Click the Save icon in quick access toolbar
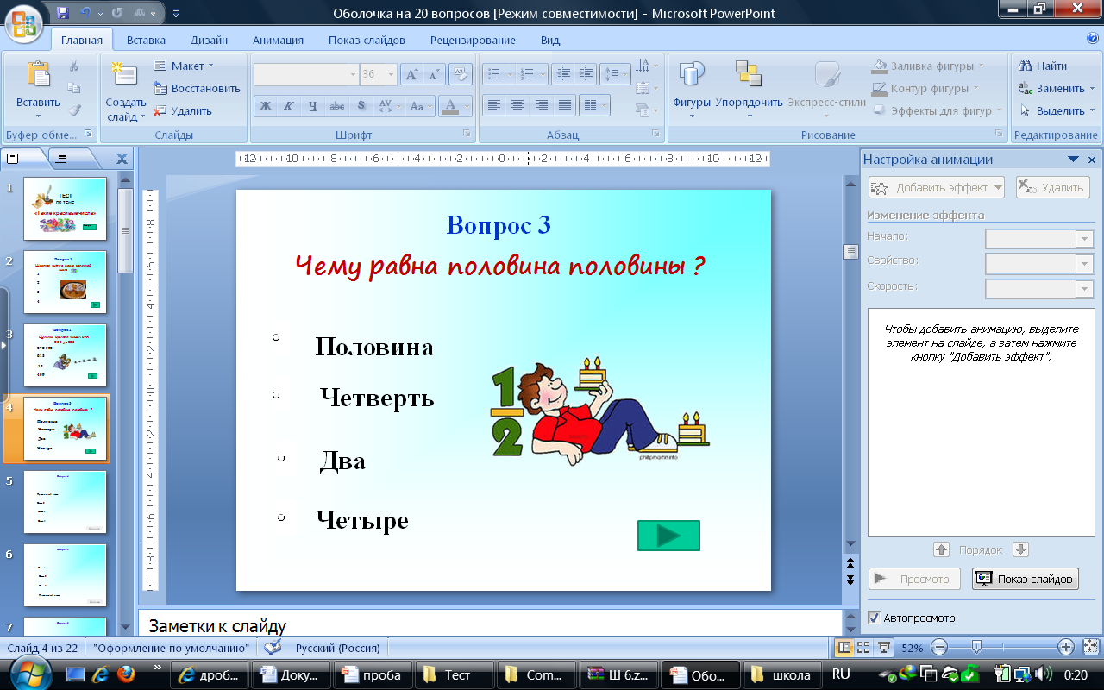 click(x=62, y=13)
